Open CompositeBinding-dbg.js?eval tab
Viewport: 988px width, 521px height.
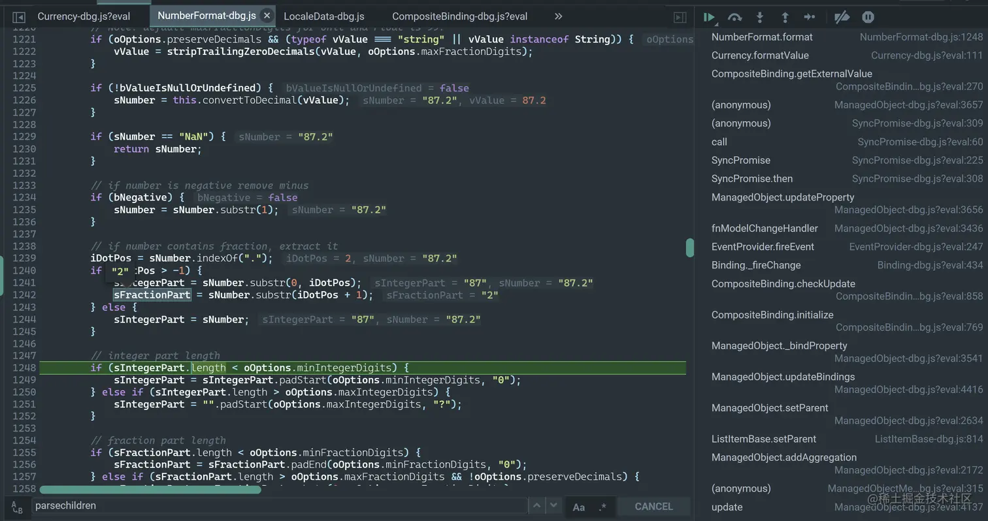click(459, 16)
